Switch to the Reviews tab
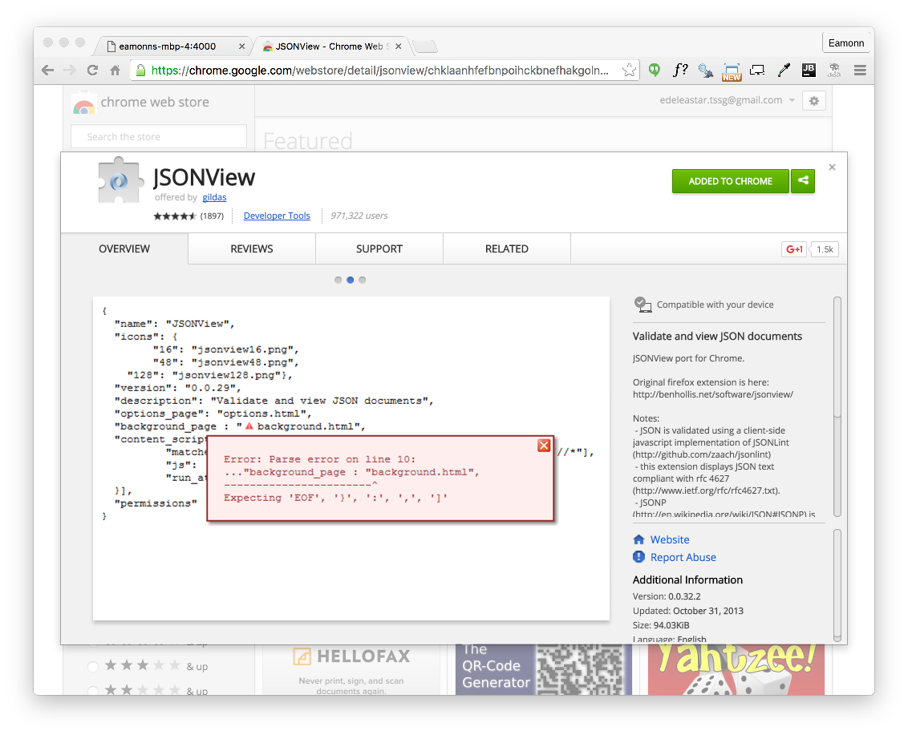908x735 pixels. [x=252, y=249]
